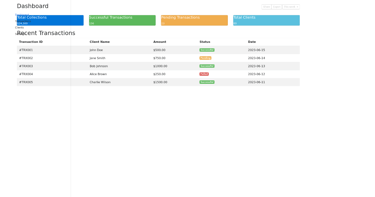The height and width of the screenshot is (197, 375).
Task: Click the Transaction ID column header
Action: pyautogui.click(x=31, y=42)
